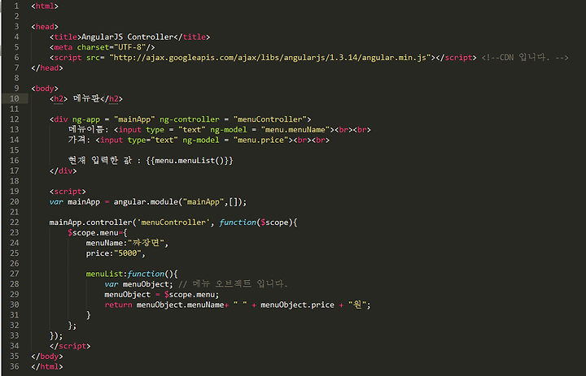
Task: Click the opening script tag on line 19
Action: click(x=68, y=192)
